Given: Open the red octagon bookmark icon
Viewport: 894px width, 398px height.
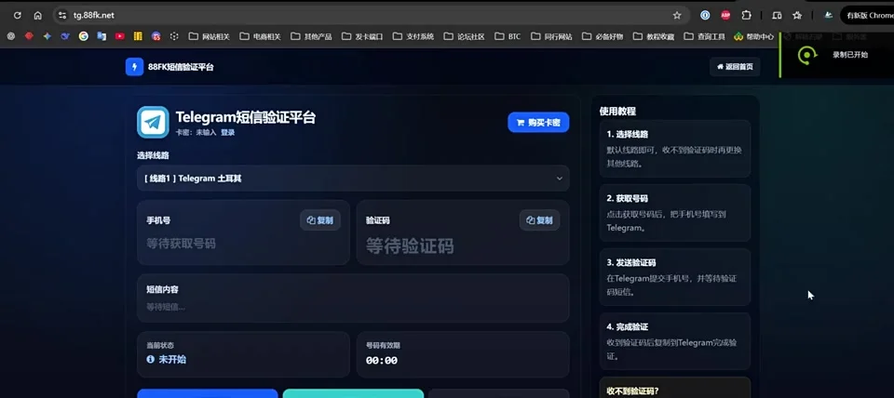Looking at the screenshot, I should click(x=29, y=36).
